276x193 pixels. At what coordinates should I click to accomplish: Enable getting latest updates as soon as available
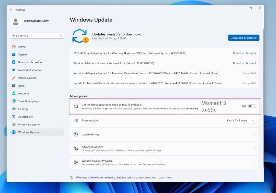[252, 106]
